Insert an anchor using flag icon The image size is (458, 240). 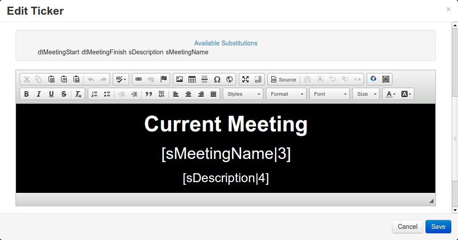point(164,79)
